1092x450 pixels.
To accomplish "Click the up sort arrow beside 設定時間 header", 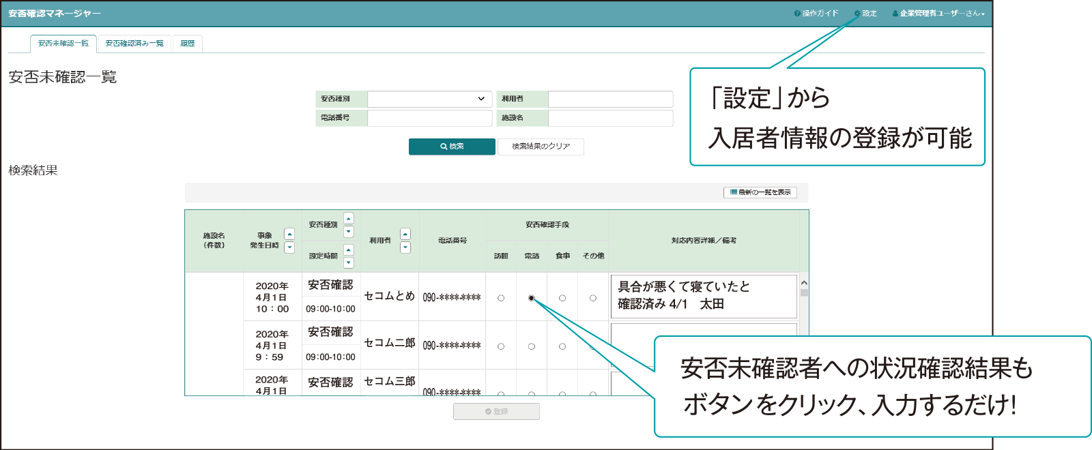I will [349, 250].
